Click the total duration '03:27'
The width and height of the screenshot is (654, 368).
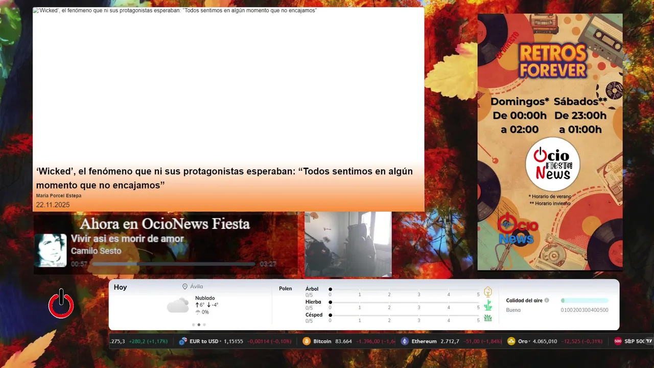click(268, 264)
